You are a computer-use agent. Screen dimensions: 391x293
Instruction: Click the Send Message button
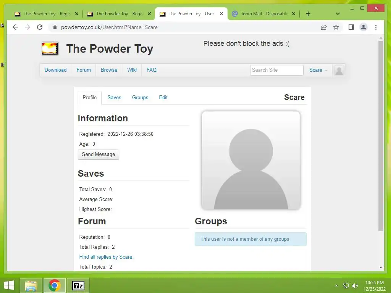tap(99, 155)
